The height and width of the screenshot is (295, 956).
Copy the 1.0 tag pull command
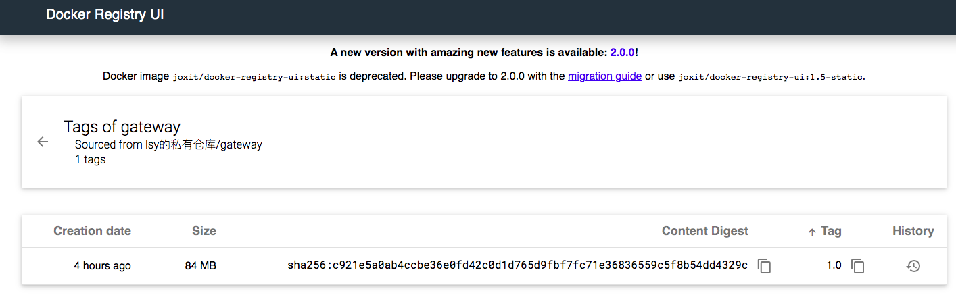pyautogui.click(x=857, y=266)
